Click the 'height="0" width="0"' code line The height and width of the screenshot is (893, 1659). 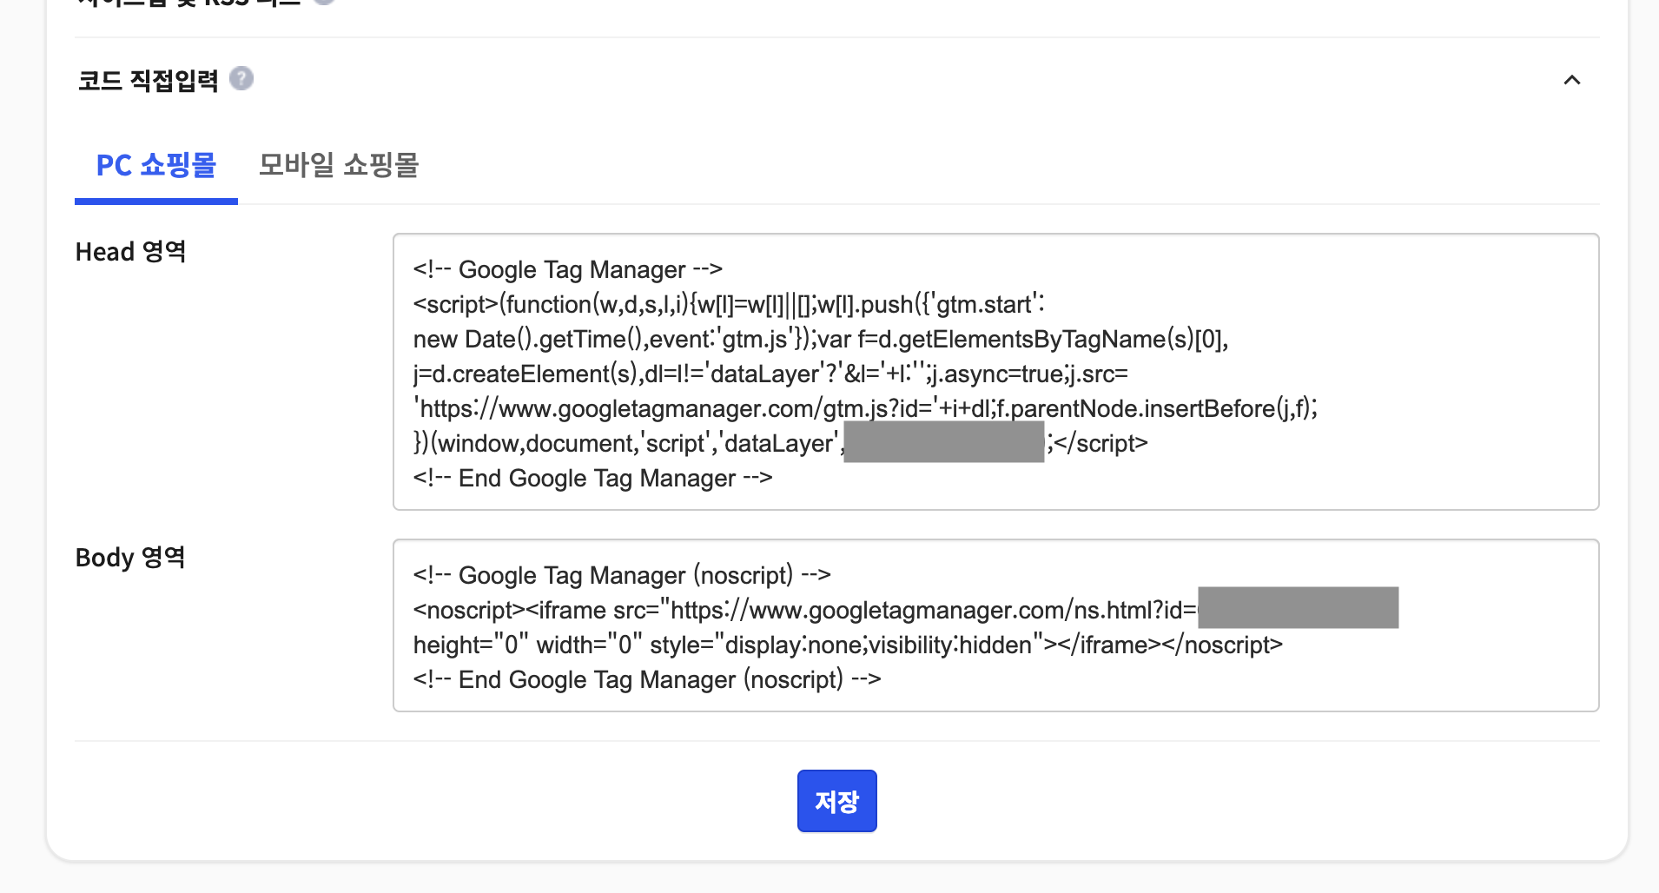[x=848, y=645]
